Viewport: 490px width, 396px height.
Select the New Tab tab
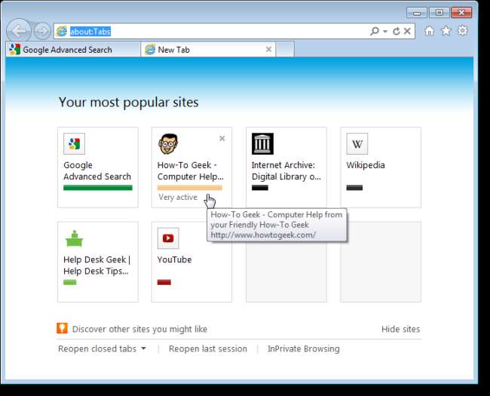208,50
